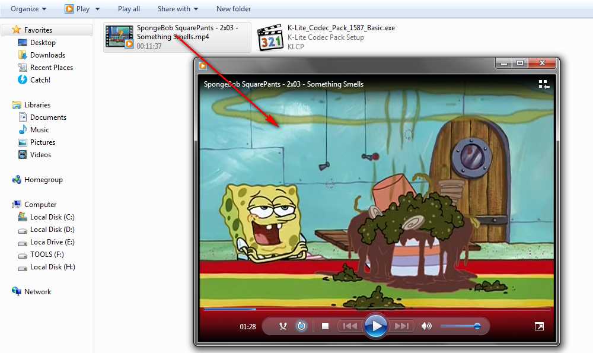Select the K-Lite Codec Pack installer icon
593x353 pixels.
(x=270, y=37)
